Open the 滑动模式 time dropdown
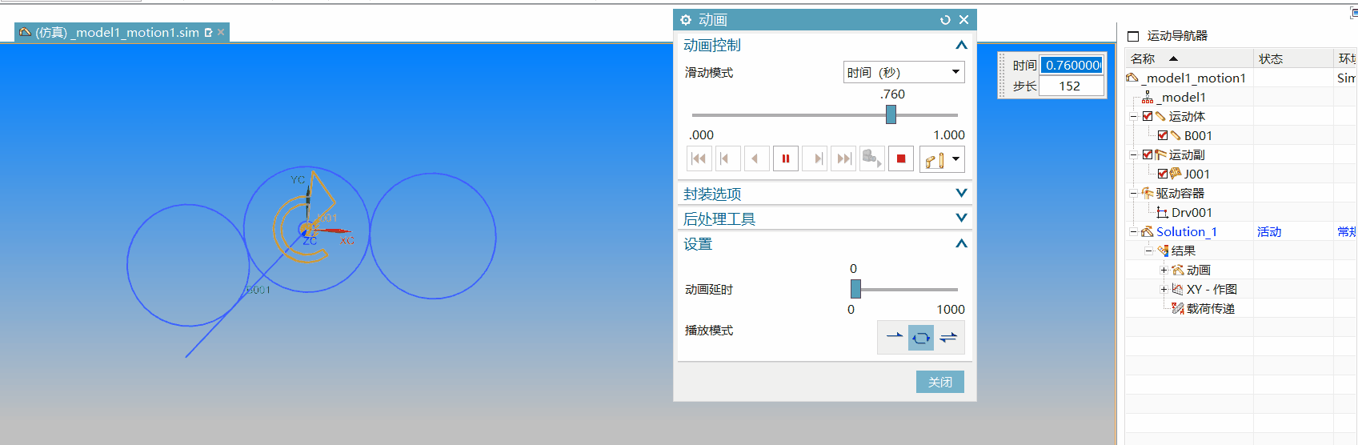The height and width of the screenshot is (445, 1358). click(x=904, y=72)
